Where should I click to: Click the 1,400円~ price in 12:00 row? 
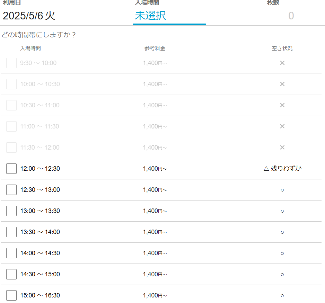point(155,169)
